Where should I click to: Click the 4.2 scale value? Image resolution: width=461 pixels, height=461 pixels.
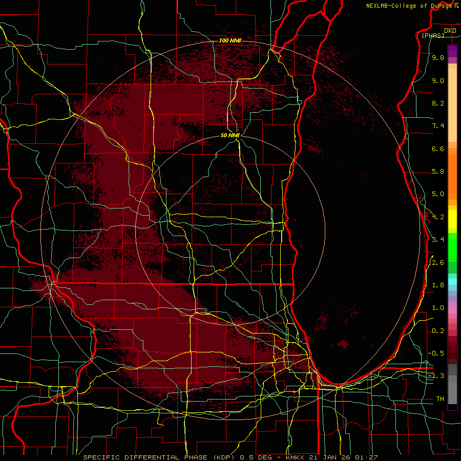tap(438, 217)
